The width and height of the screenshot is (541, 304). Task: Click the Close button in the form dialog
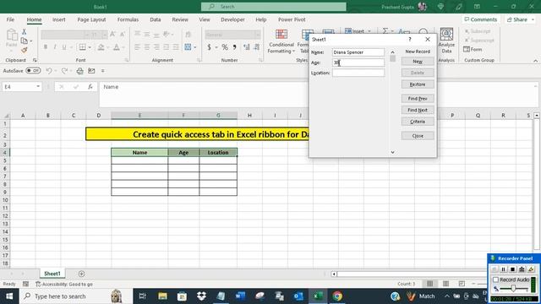tap(418, 136)
